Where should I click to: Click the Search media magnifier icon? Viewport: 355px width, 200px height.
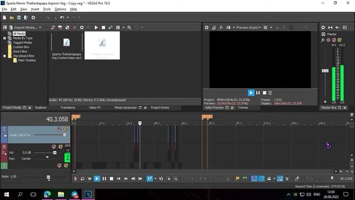point(129,27)
